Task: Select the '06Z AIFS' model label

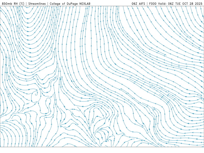Action: (x=138, y=4)
